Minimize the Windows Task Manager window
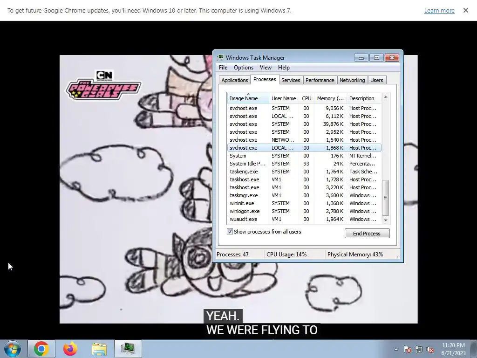Viewport: 477px width, 358px height. [x=361, y=57]
